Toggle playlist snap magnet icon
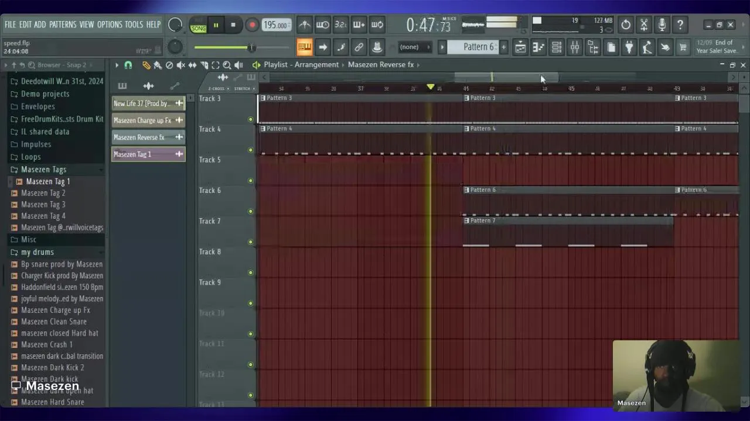The height and width of the screenshot is (421, 750). (128, 65)
